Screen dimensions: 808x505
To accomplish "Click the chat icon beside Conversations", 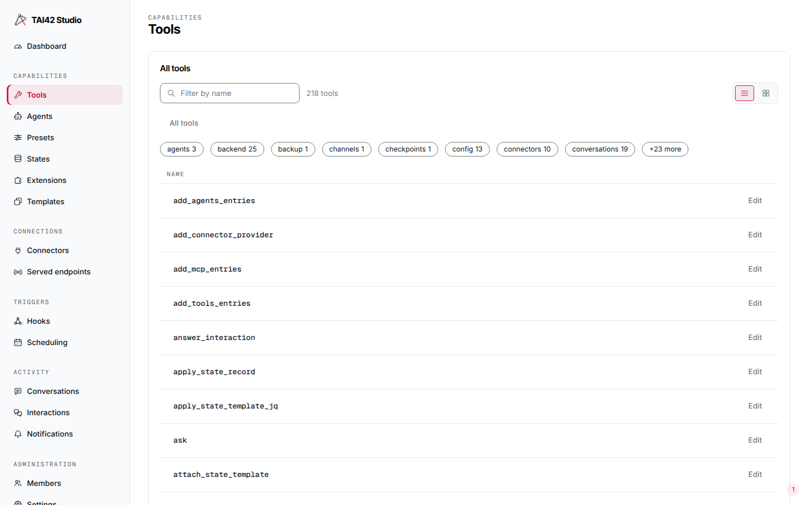I will (18, 392).
